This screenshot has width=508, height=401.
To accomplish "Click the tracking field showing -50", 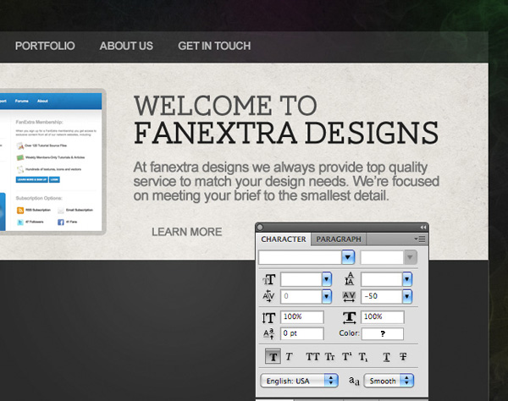I will coord(382,296).
